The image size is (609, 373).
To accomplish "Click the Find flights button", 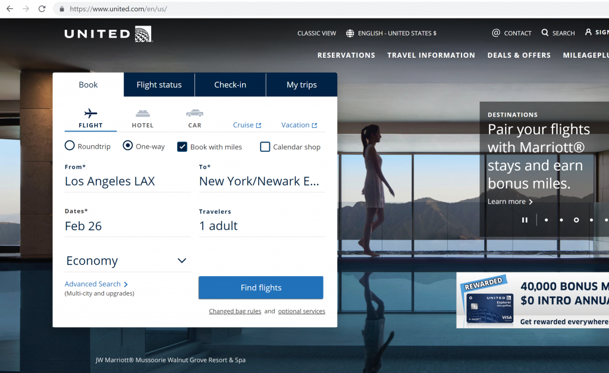I will [260, 287].
